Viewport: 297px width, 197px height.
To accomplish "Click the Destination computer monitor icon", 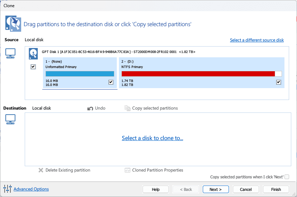I will coord(10,119).
